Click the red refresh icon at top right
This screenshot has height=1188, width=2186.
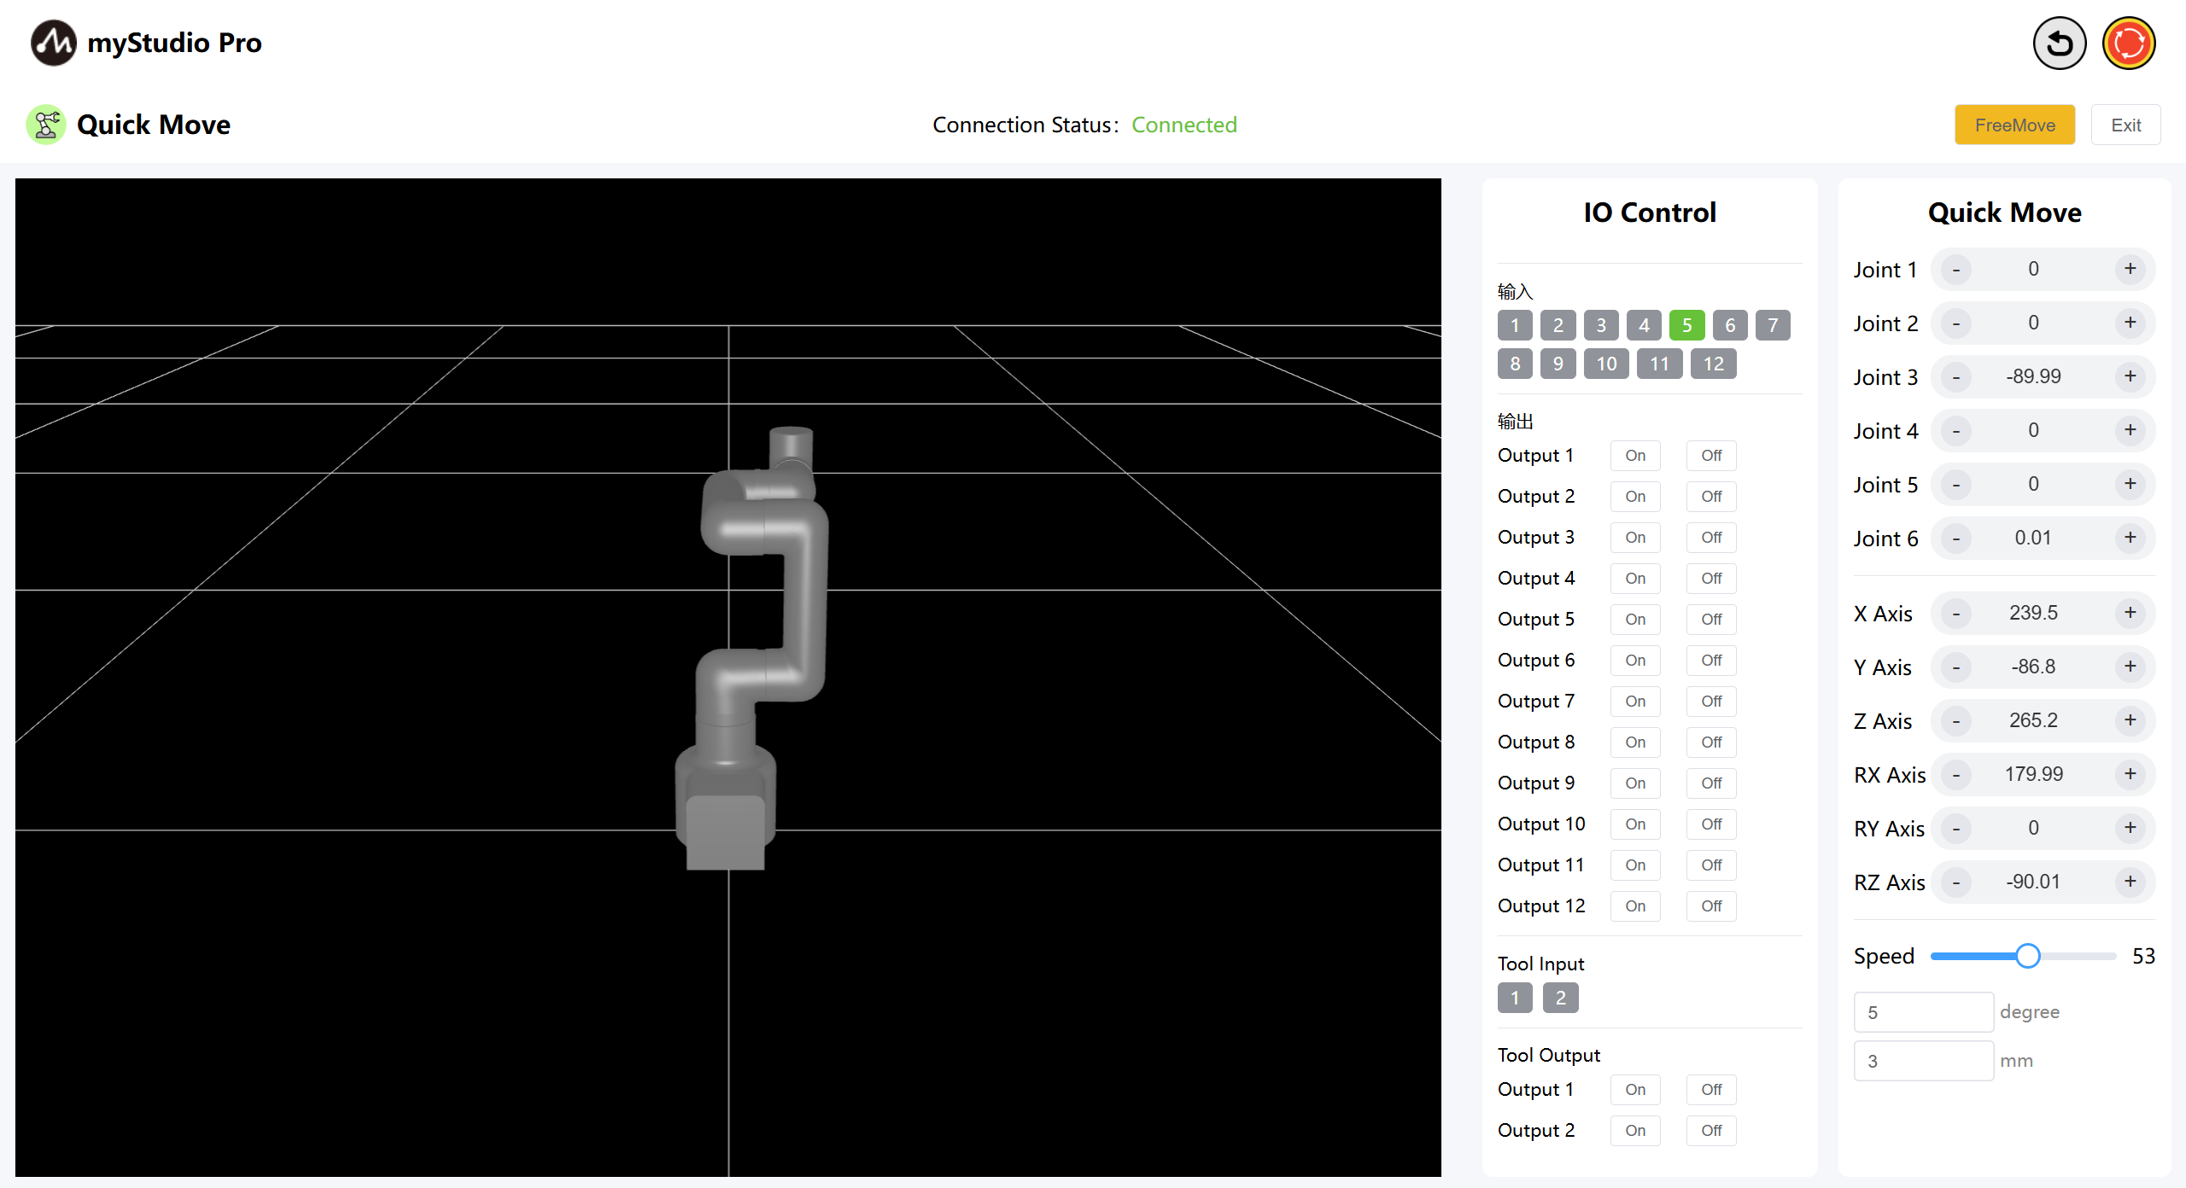pyautogui.click(x=2128, y=44)
